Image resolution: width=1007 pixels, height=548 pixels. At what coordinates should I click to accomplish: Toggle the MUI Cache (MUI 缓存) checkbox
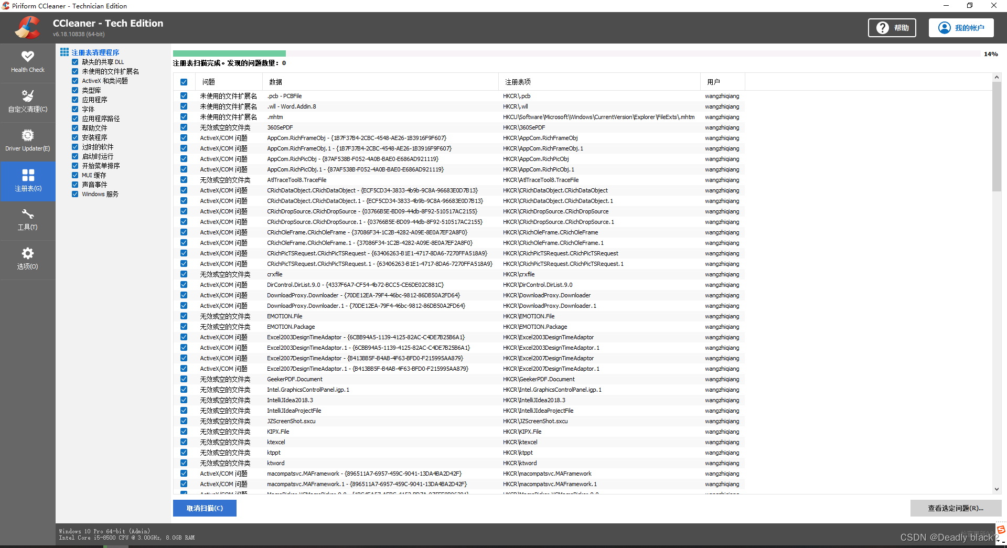click(x=75, y=175)
